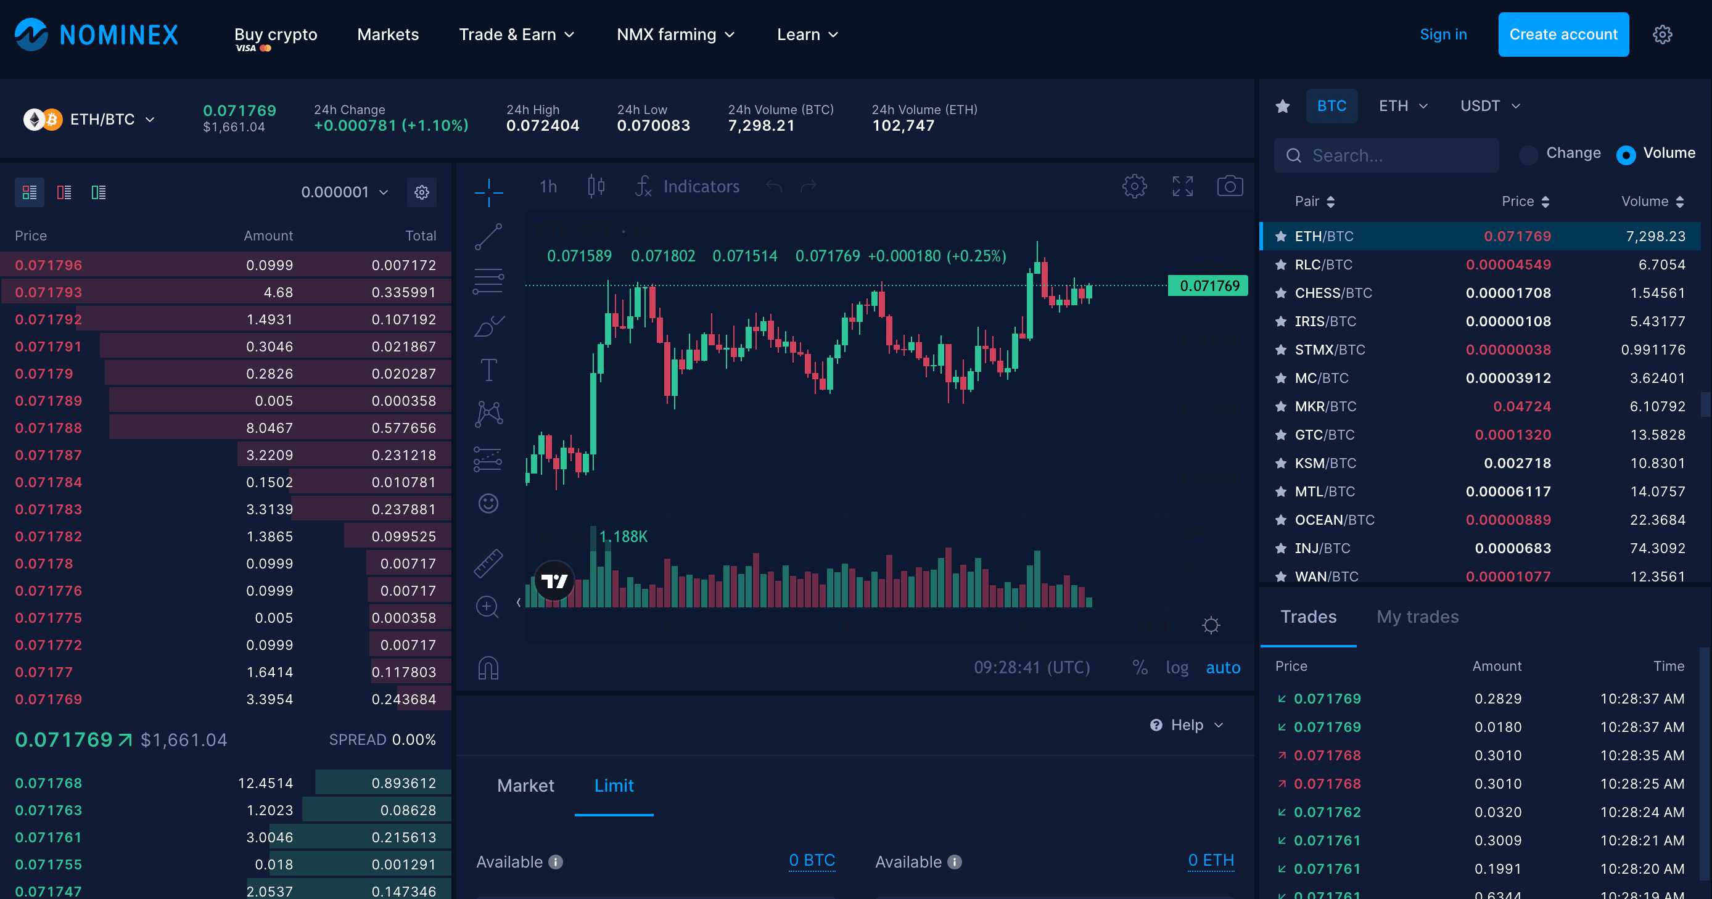Open candlestick chart style selector
Screen dimensions: 1712x899
(x=596, y=186)
